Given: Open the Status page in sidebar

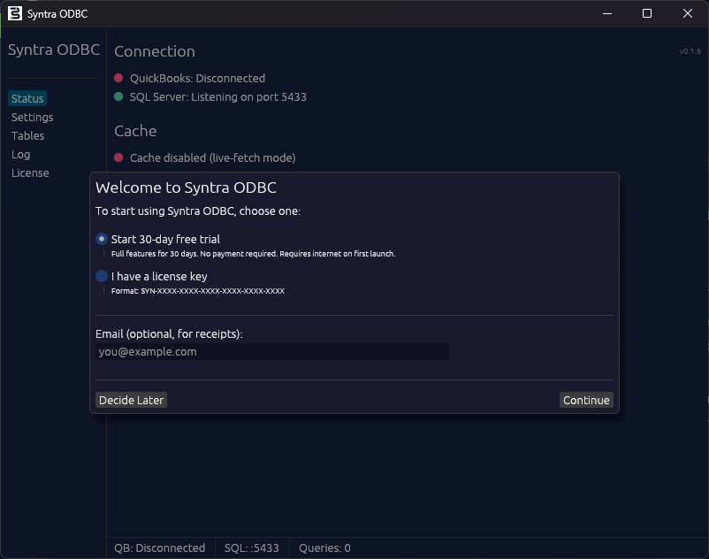Looking at the screenshot, I should click(27, 98).
